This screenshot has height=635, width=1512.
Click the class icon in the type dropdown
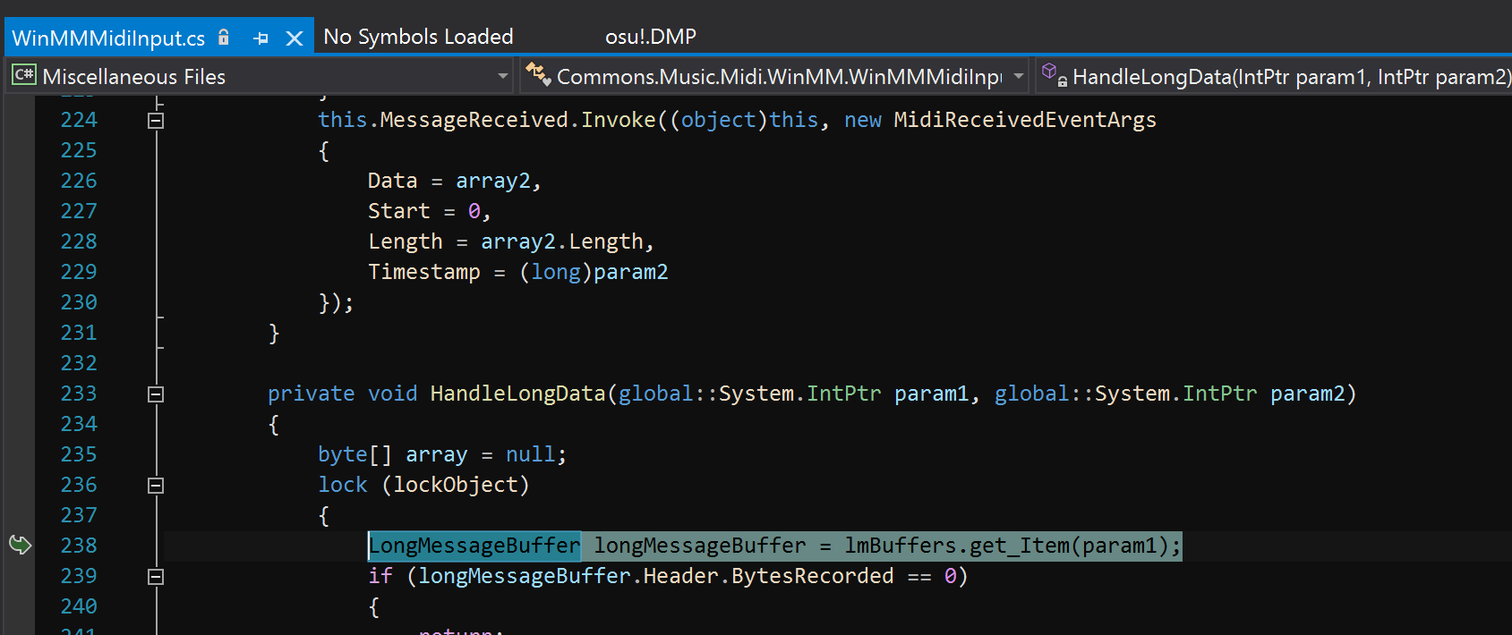[x=537, y=74]
